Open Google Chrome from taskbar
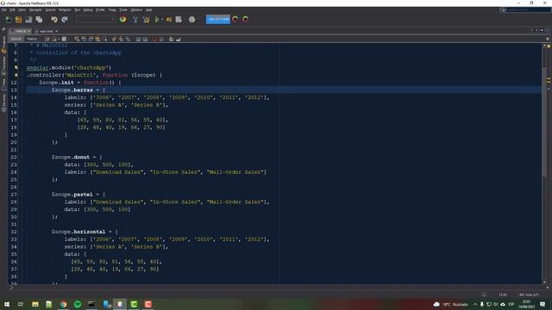 click(x=63, y=304)
